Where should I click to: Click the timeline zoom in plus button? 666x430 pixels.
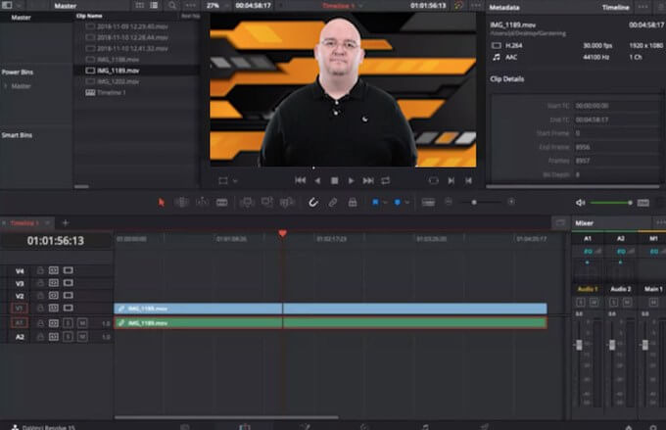511,202
